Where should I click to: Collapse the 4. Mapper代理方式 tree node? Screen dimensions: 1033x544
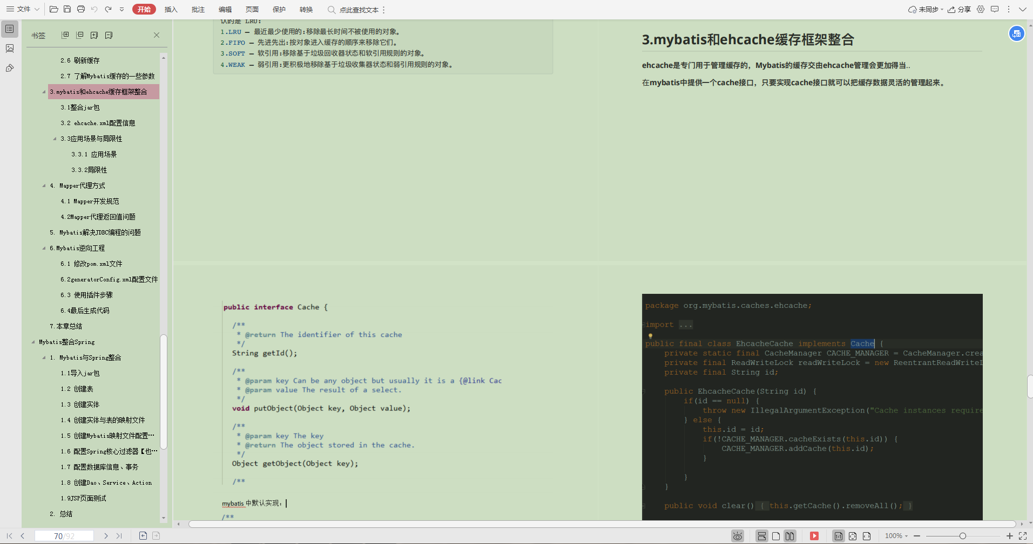coord(44,185)
